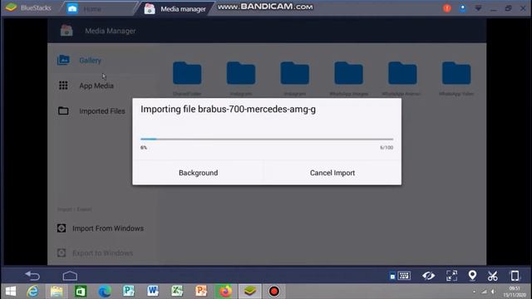This screenshot has height=299, width=532.
Task: Click the import progress bar
Action: click(x=267, y=139)
